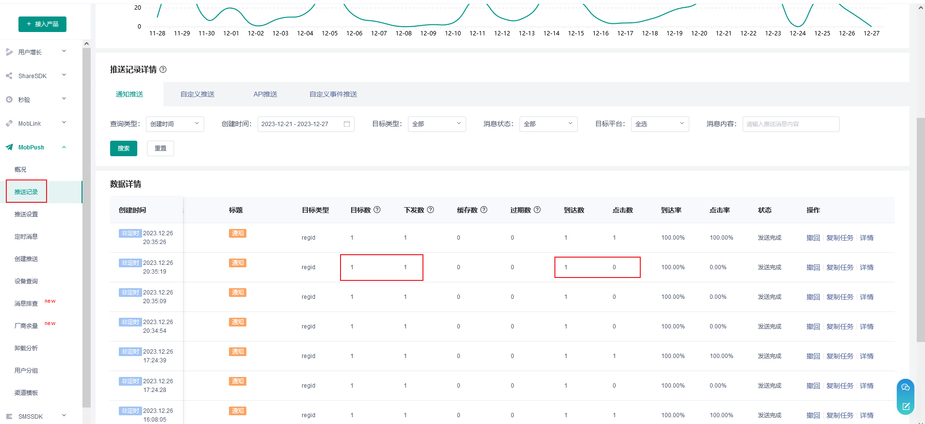Click the feedback edit icon
The image size is (925, 424).
tap(906, 406)
